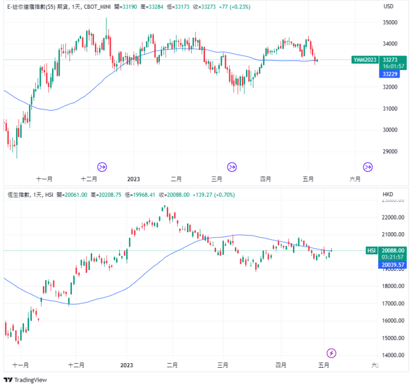
Task: Click the contract rollover icon near 三月
Action: (x=232, y=167)
